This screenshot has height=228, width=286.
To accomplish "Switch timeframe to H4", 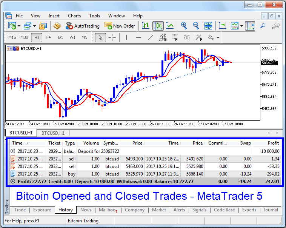I will pos(48,37).
